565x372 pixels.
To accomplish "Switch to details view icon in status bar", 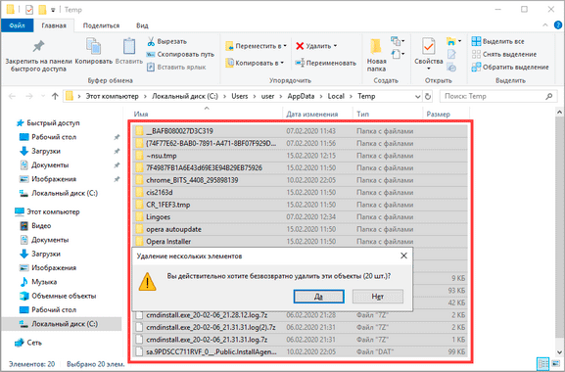I will coord(542,363).
